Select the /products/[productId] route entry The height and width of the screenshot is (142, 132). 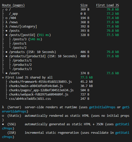point(27,56)
